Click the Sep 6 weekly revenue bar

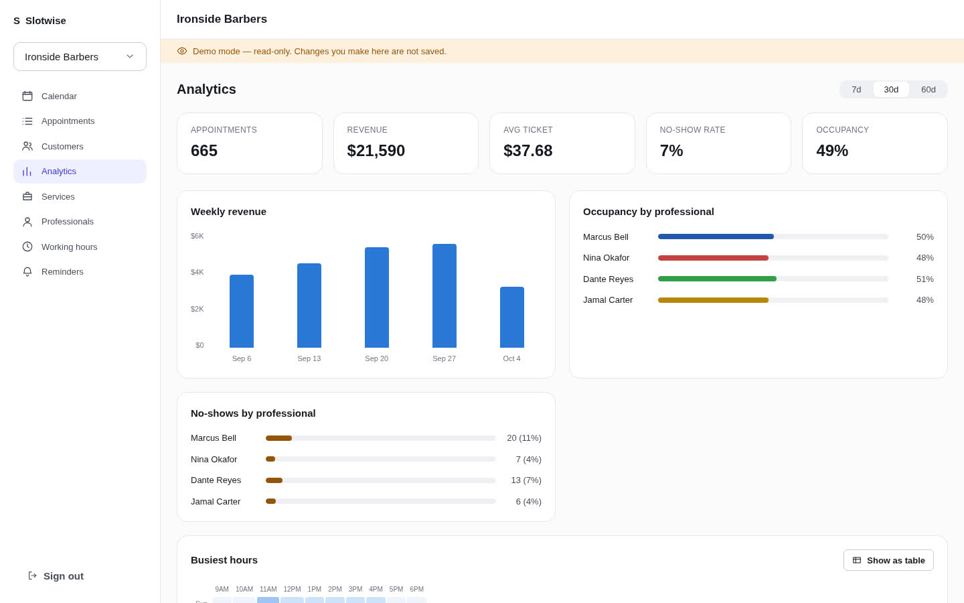pyautogui.click(x=242, y=311)
